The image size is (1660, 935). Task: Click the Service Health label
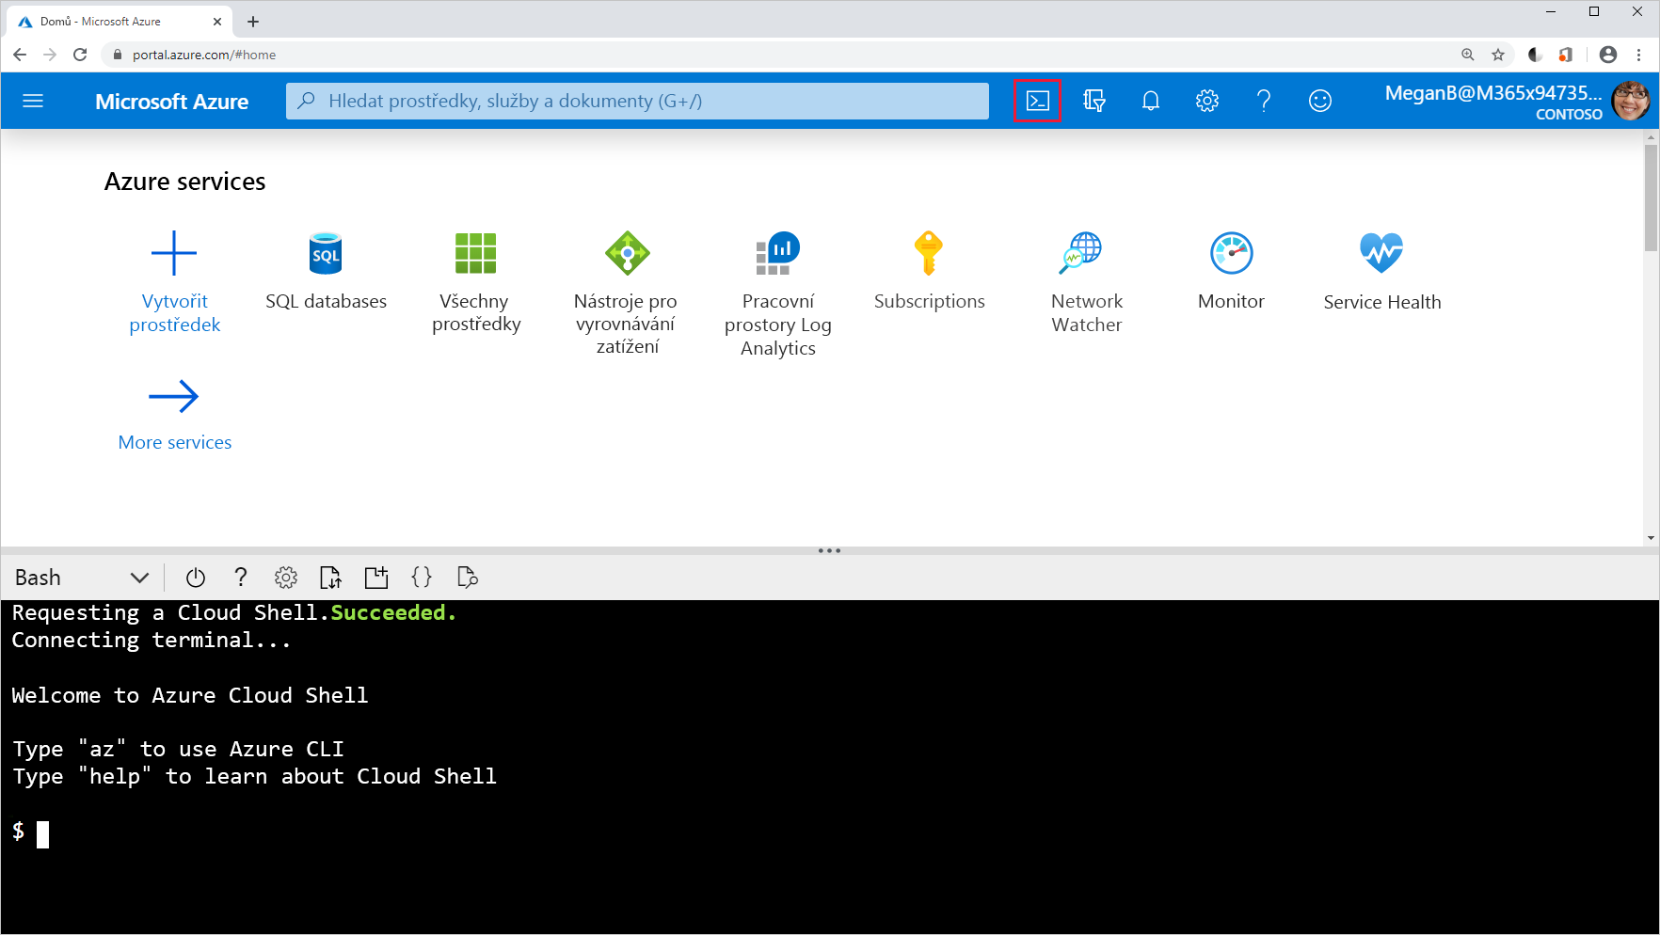[x=1381, y=302]
